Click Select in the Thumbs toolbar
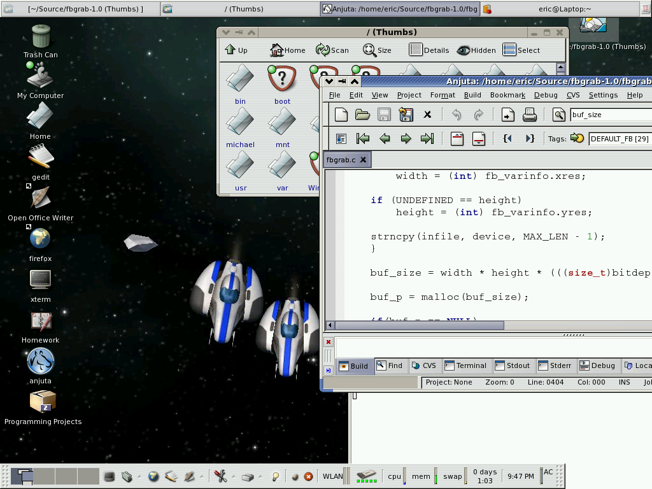 tap(521, 50)
